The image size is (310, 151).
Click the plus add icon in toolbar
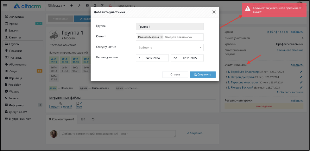(71, 5)
